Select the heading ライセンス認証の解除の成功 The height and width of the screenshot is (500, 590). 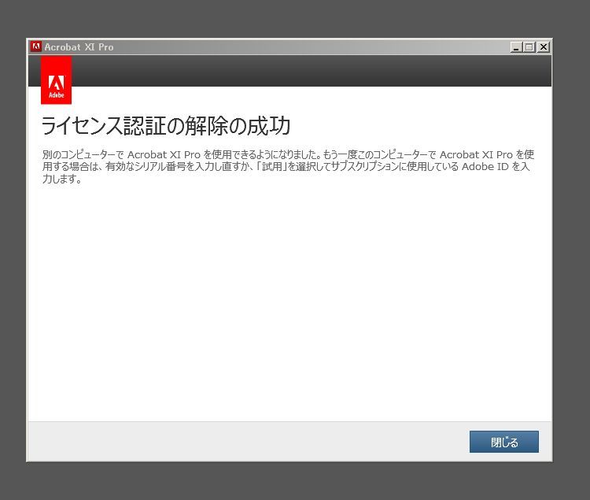tap(165, 126)
